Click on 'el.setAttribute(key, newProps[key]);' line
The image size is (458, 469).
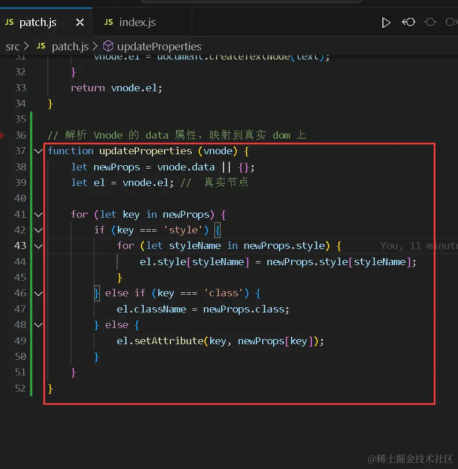point(220,341)
